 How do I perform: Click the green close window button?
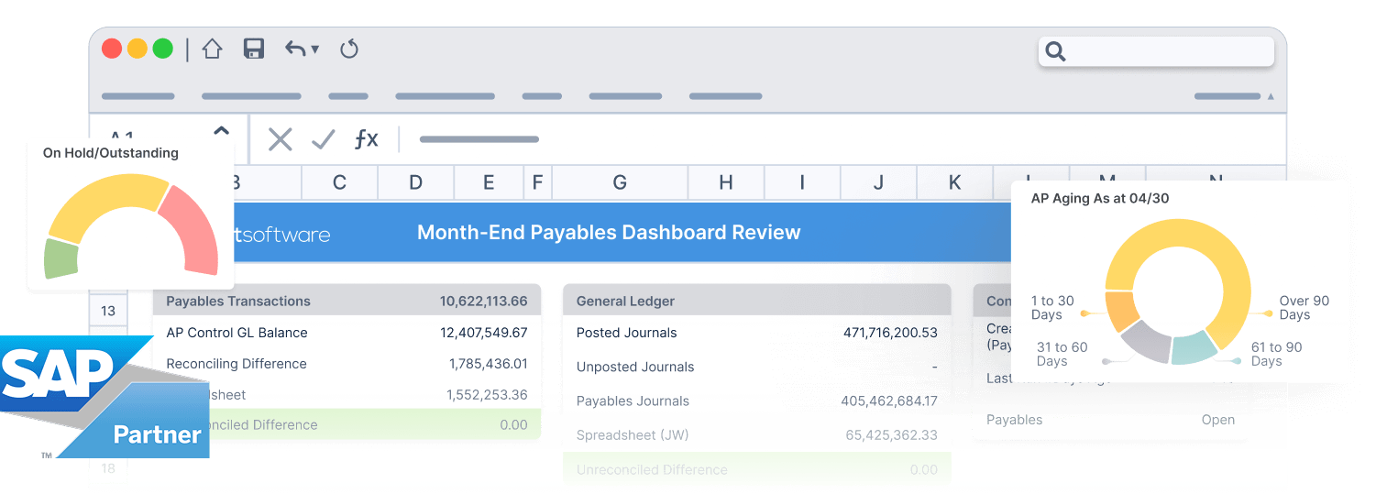click(x=163, y=49)
